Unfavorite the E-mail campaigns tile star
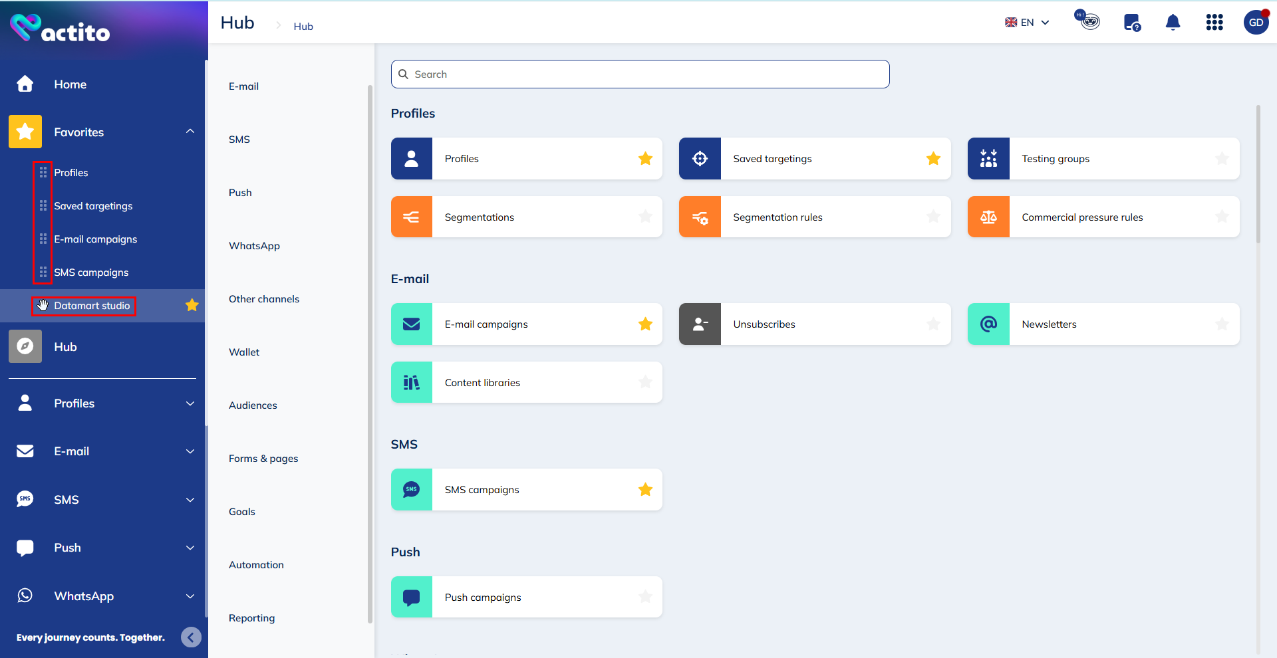The image size is (1277, 658). pos(645,324)
